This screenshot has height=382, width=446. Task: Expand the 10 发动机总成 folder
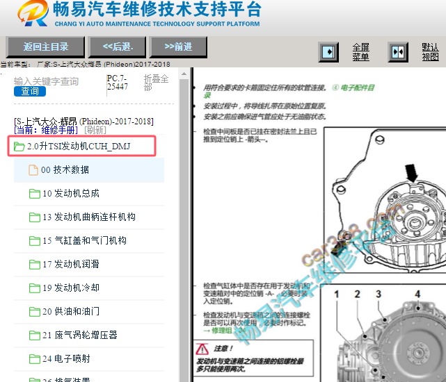pyautogui.click(x=89, y=193)
